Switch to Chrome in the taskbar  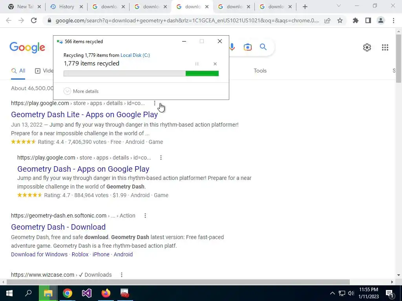[68, 293]
